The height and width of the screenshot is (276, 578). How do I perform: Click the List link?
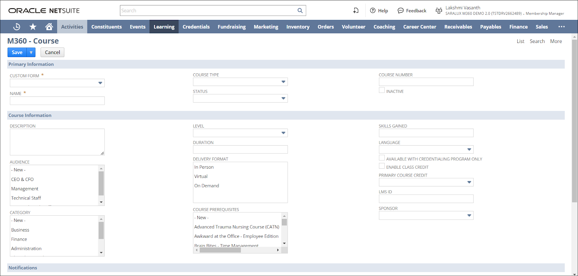[520, 41]
